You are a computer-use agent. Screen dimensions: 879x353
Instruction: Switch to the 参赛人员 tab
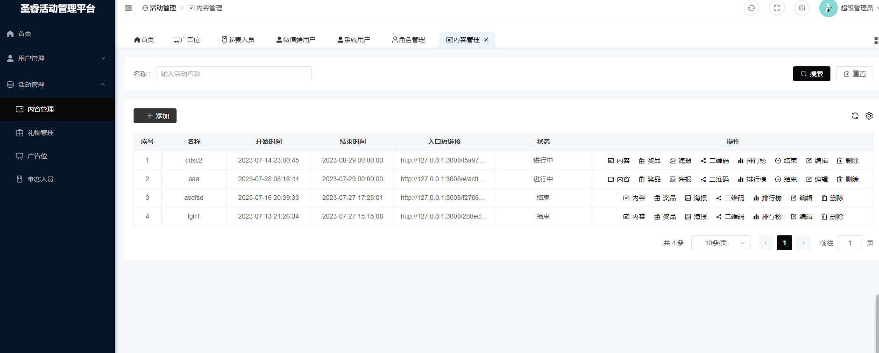pos(238,40)
